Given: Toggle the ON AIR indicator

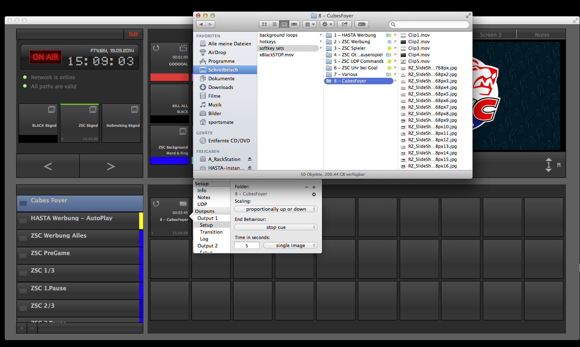Looking at the screenshot, I should point(45,57).
